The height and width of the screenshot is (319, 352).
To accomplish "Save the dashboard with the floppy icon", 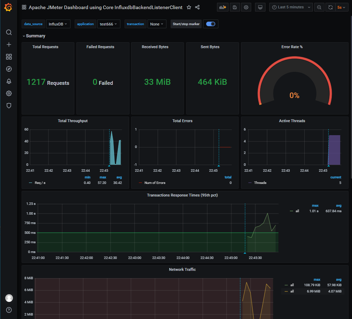I will pyautogui.click(x=235, y=7).
